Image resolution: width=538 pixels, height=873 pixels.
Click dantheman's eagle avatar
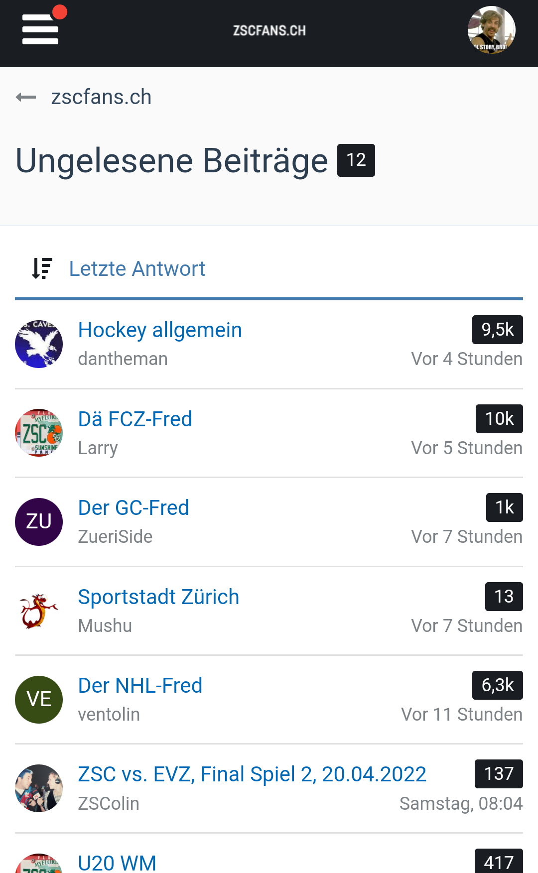click(39, 344)
